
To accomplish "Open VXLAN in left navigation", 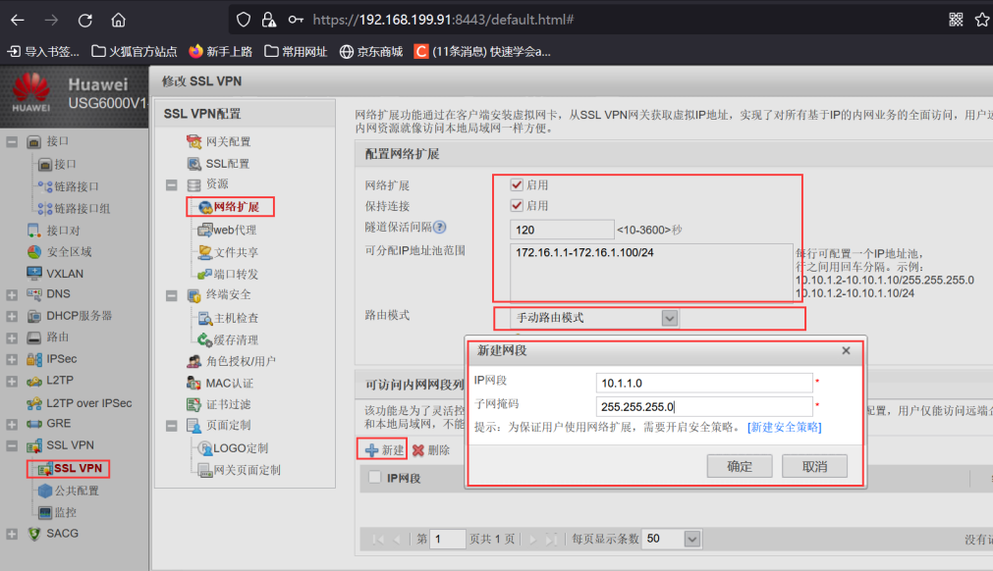I will tap(65, 274).
